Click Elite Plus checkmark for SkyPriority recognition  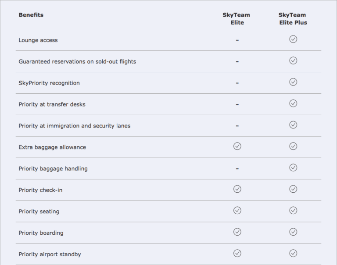(293, 82)
